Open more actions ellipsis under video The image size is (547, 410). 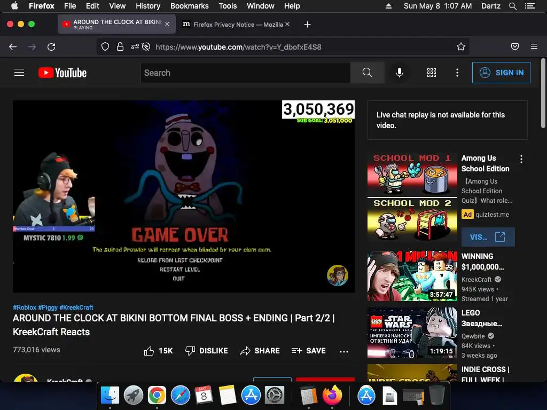tap(344, 351)
